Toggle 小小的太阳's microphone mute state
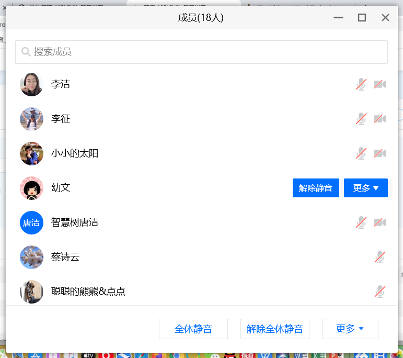Image resolution: width=403 pixels, height=358 pixels. click(x=361, y=153)
